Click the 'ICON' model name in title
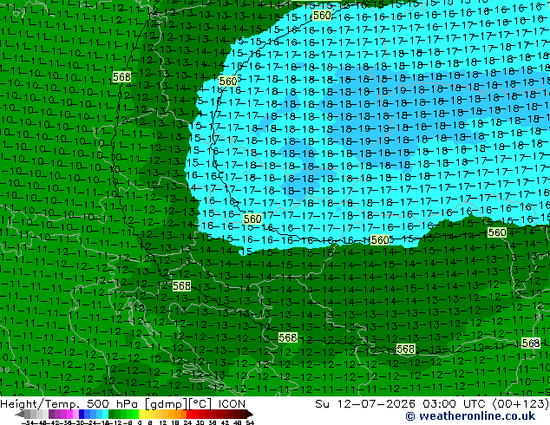 (232, 404)
